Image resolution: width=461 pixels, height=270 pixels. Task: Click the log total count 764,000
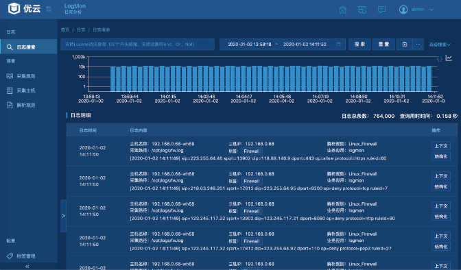click(383, 116)
